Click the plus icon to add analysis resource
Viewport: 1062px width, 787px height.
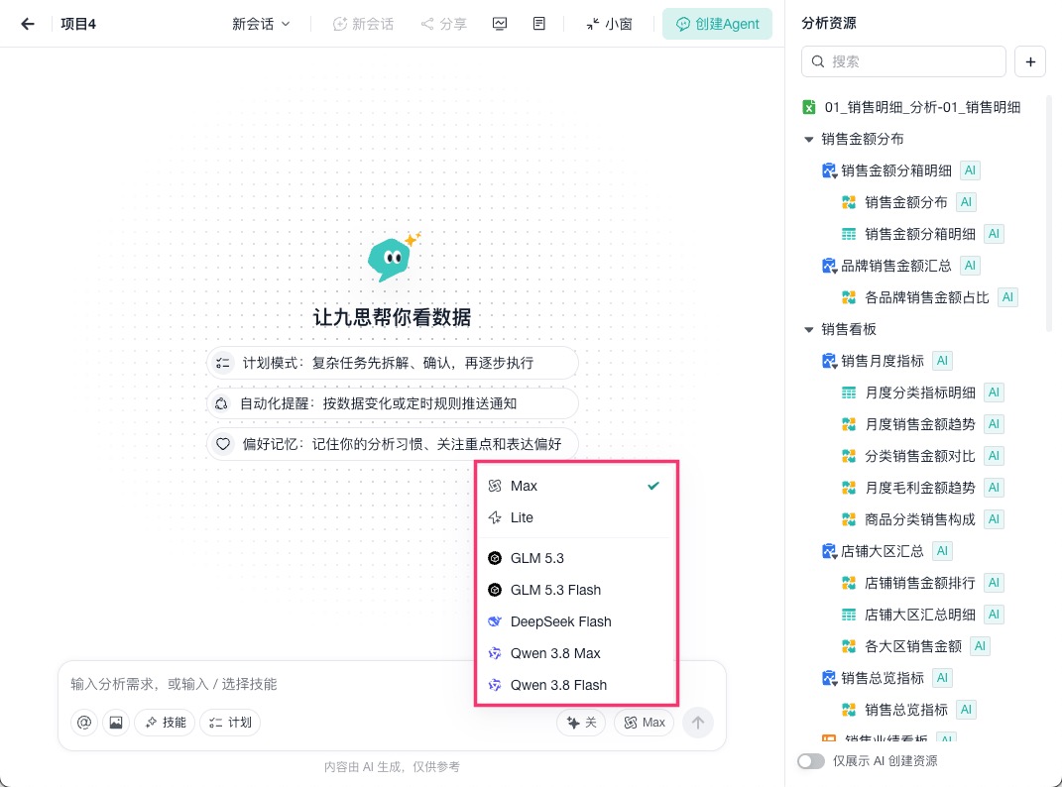click(1030, 61)
